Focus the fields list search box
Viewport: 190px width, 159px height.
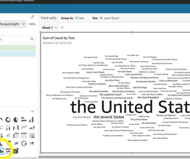pyautogui.click(x=18, y=39)
